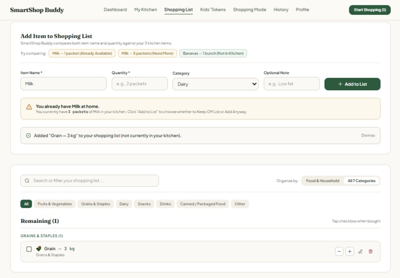400x278 pixels.
Task: Organize by All 7 Categories
Action: click(x=361, y=181)
